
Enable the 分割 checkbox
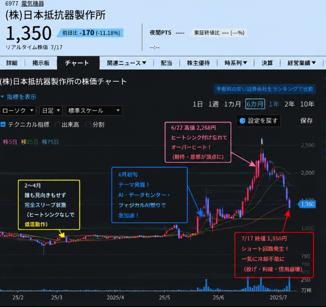(x=88, y=124)
